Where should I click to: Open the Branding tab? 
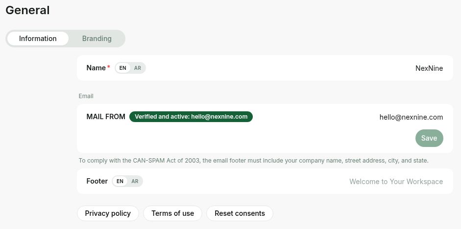point(97,39)
